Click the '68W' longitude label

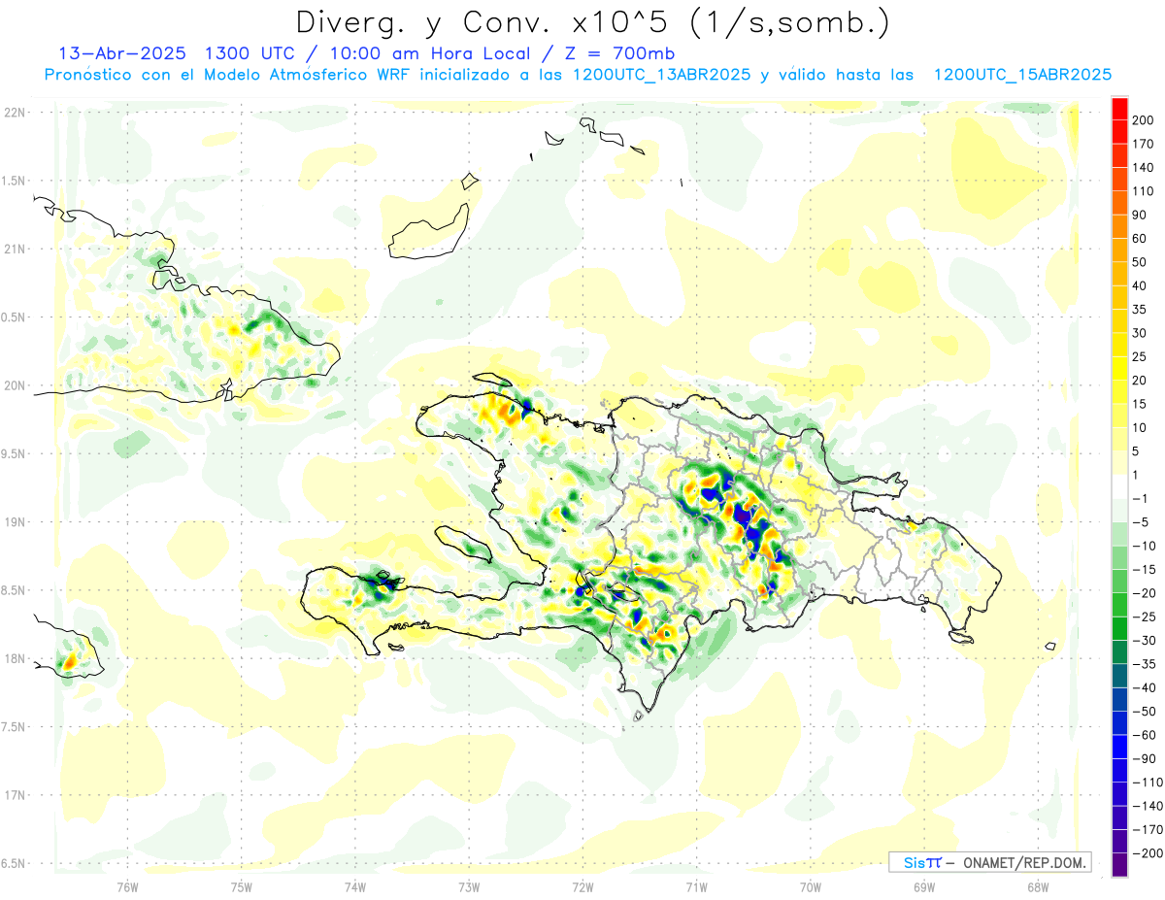[x=1038, y=885]
